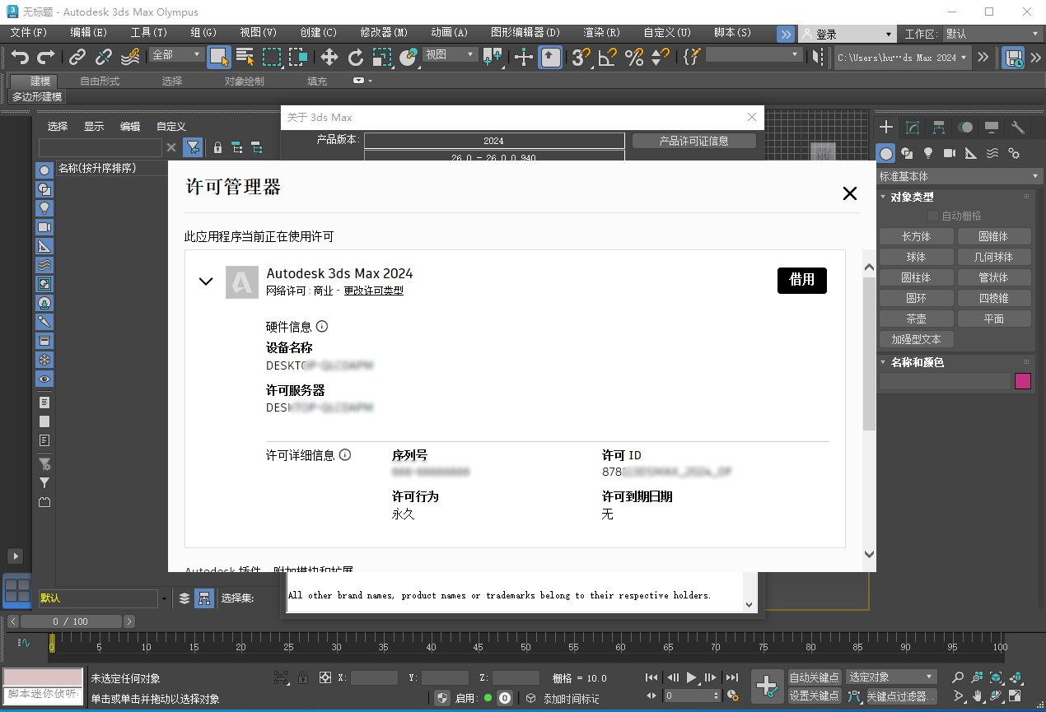
Task: Select the Unlink Selection tool
Action: pos(104,57)
